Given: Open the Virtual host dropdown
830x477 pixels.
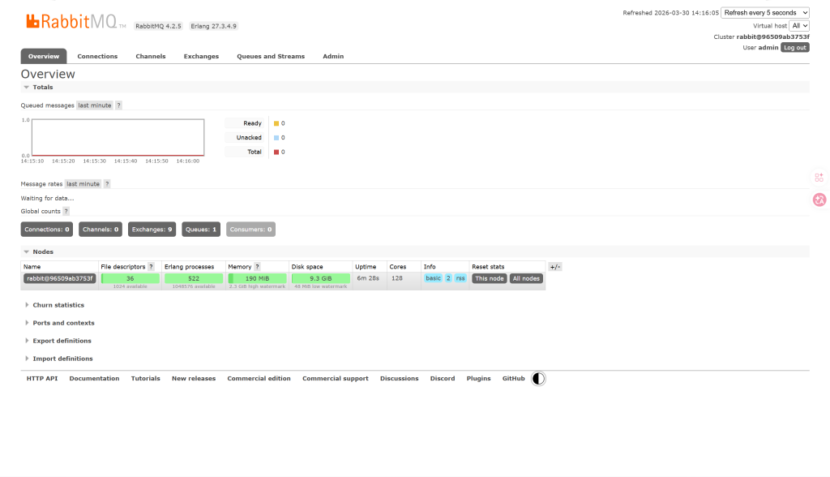Looking at the screenshot, I should coord(799,26).
